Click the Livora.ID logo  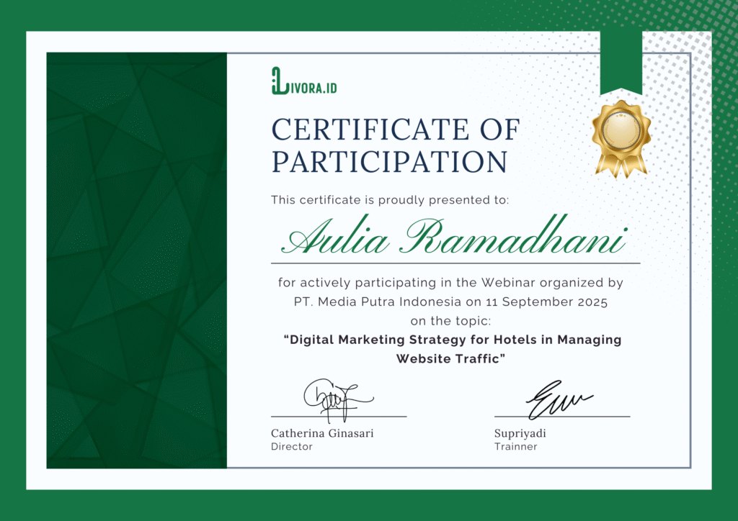pyautogui.click(x=304, y=81)
